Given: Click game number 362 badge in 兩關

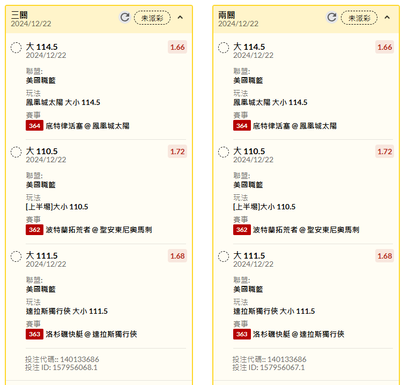Looking at the screenshot, I should click(242, 230).
